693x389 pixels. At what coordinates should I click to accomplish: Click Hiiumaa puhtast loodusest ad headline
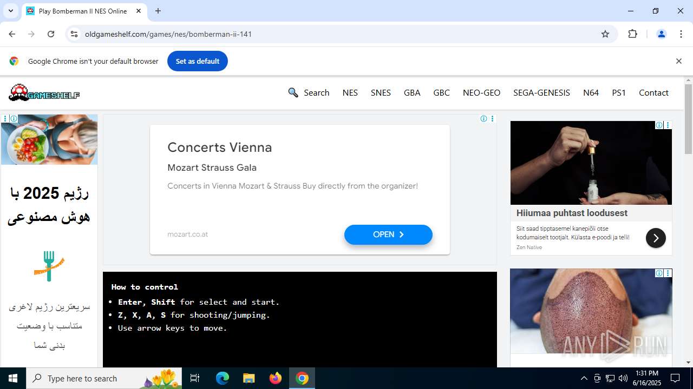coord(572,213)
